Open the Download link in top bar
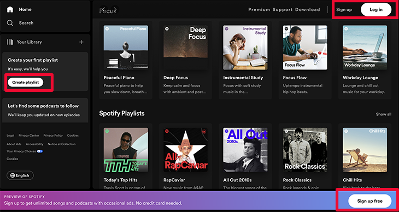 coord(307,10)
